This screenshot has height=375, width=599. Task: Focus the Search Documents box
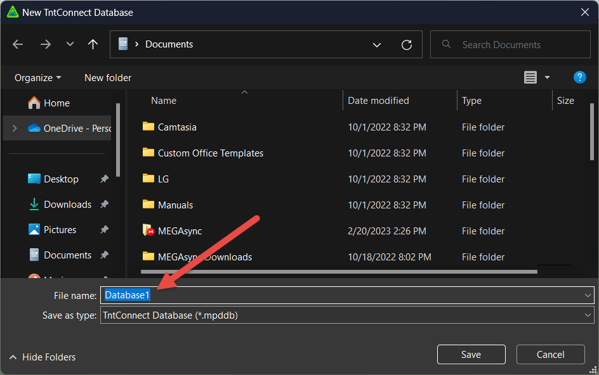coord(510,44)
